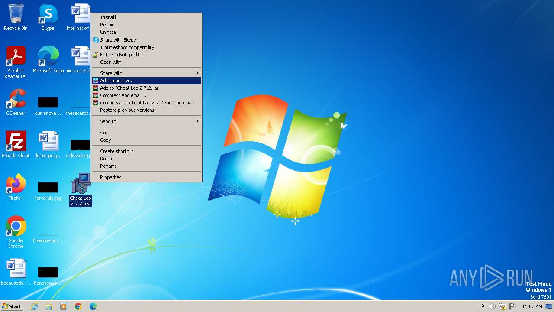Image resolution: width=554 pixels, height=312 pixels.
Task: Click Open with... menu entry
Action: [146, 62]
